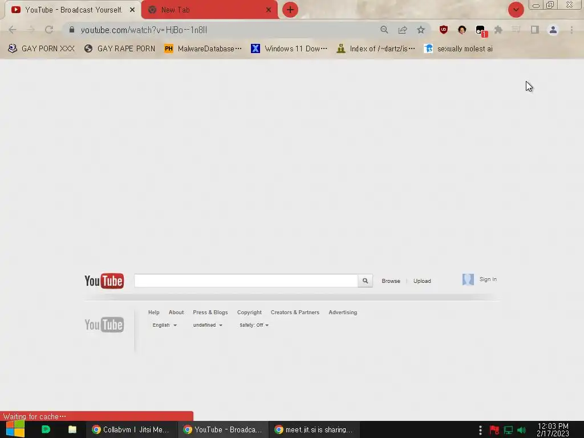This screenshot has width=584, height=438.
Task: Click the Sign In avatar thumbnail
Action: point(468,279)
